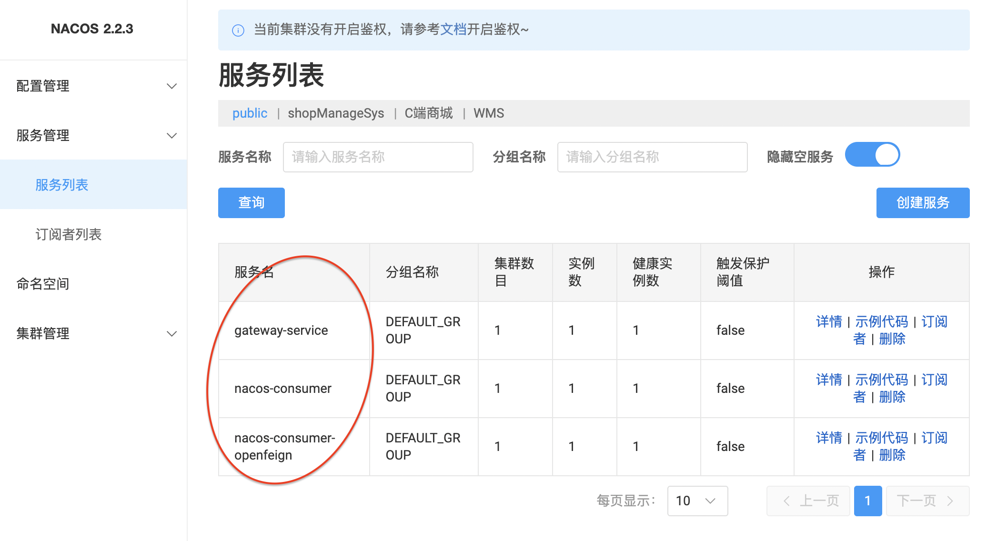Viewport: 987px width, 541px height.
Task: Open 命名空间 in the sidebar
Action: [43, 284]
